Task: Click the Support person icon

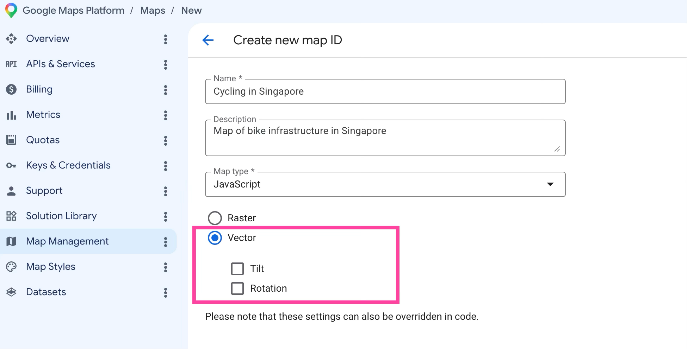Action: coord(11,191)
